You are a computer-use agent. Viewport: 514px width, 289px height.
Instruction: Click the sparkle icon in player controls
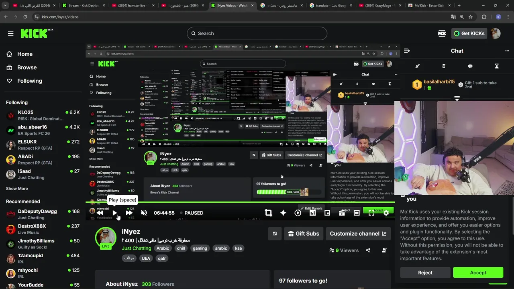(x=283, y=213)
